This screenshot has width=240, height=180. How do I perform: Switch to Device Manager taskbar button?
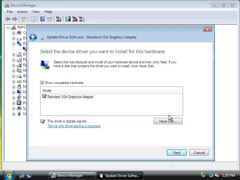coord(72,175)
